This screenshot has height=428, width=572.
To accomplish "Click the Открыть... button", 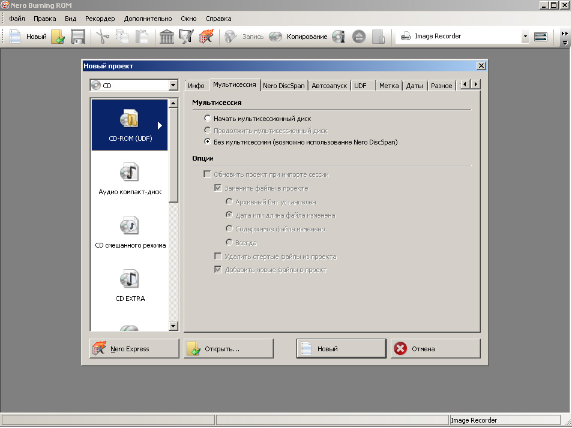I will [229, 349].
